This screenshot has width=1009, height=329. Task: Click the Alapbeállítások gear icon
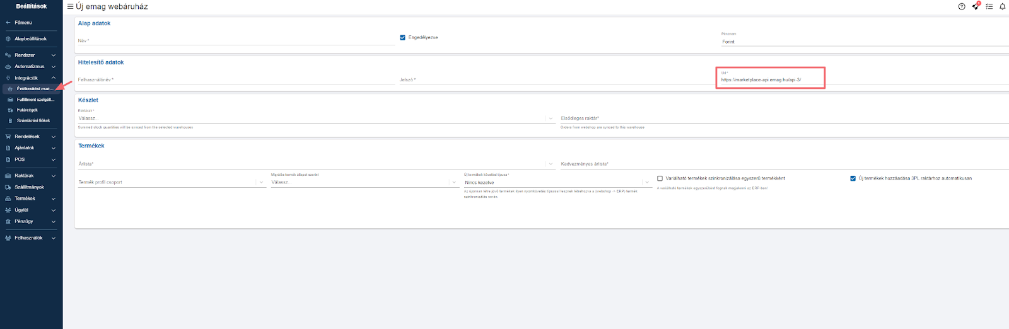8,39
